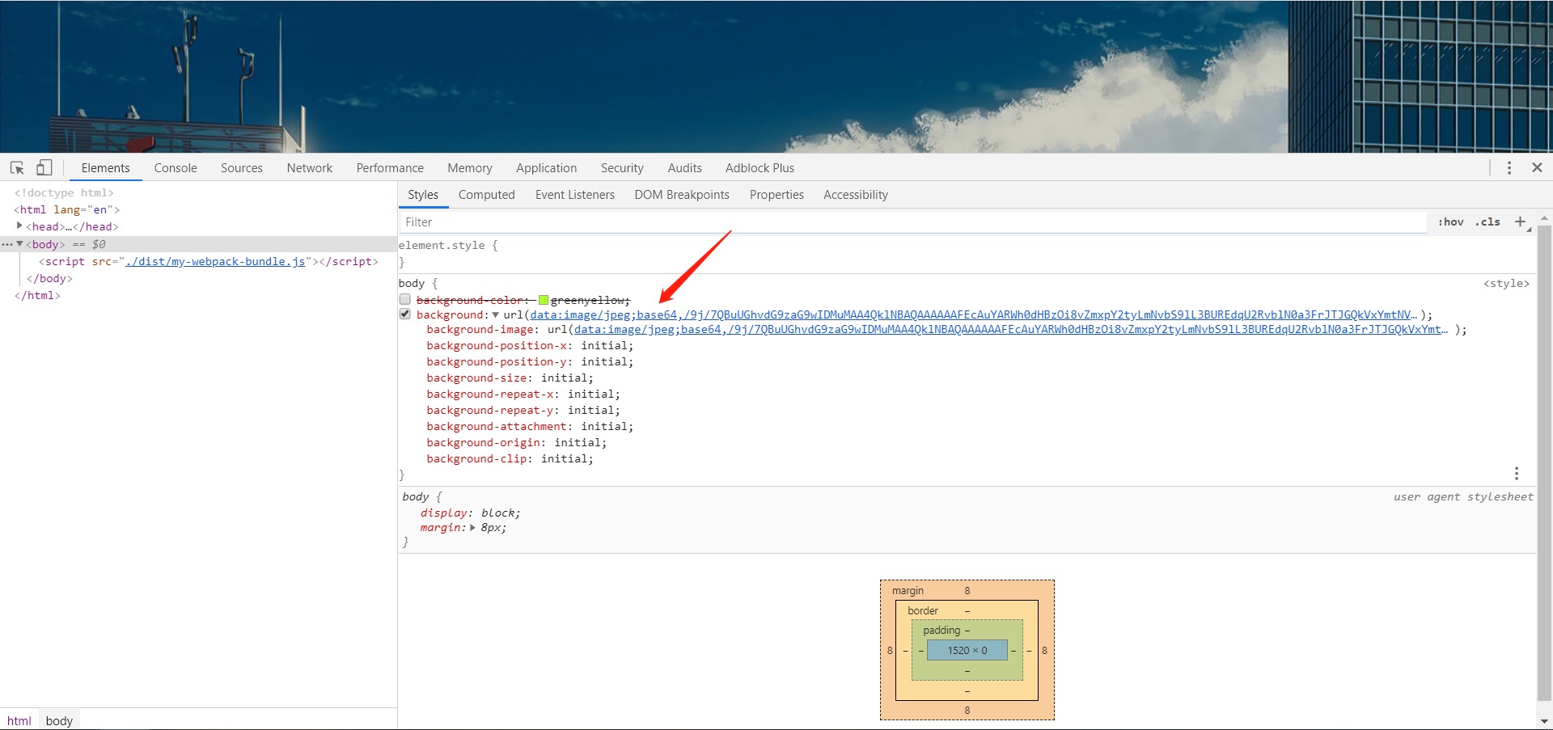Click the styles Filter input field
1553x730 pixels.
coord(912,222)
